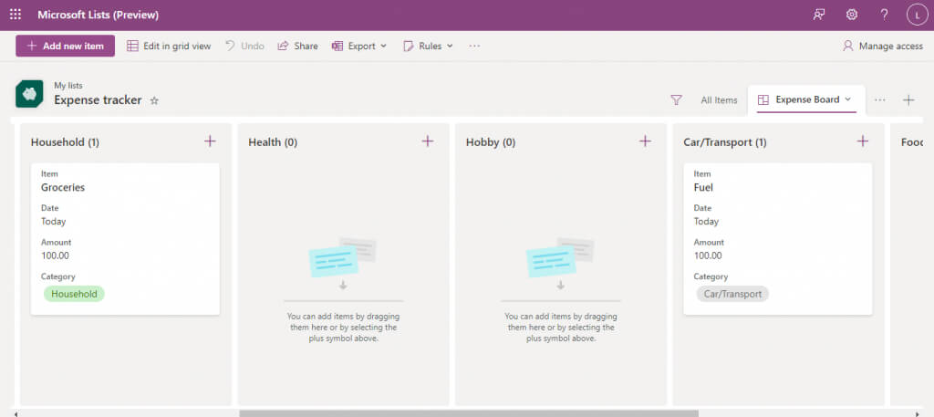This screenshot has width=934, height=417.
Task: Click Manage access
Action: (883, 46)
